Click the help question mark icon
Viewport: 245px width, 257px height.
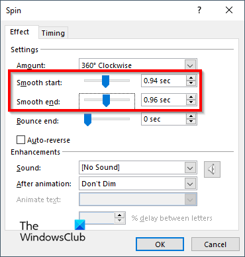[x=199, y=10]
